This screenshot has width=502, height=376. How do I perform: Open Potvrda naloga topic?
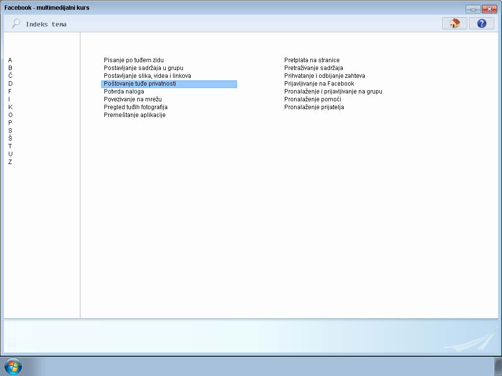124,92
